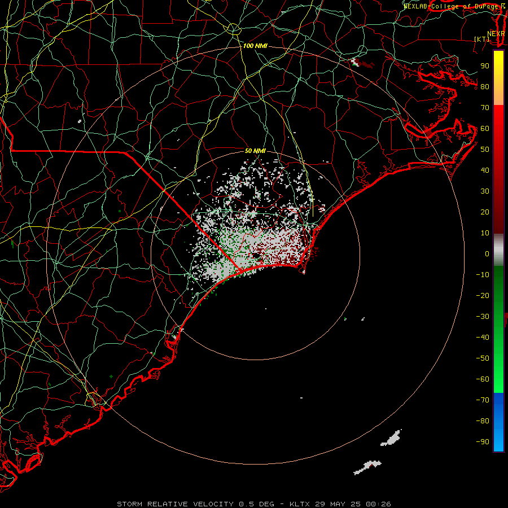Viewport: 508px width, 508px height.
Task: Click the 80 value on the velocity color scale
Action: tap(485, 87)
